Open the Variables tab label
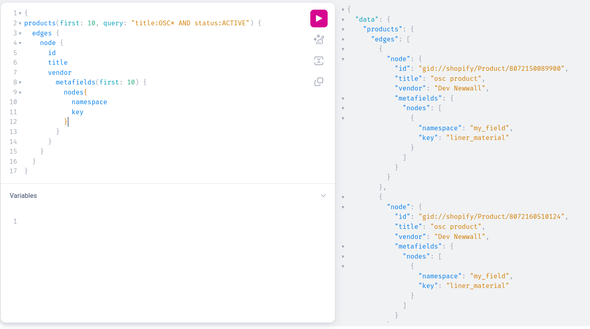This screenshot has height=329, width=590. [23, 196]
